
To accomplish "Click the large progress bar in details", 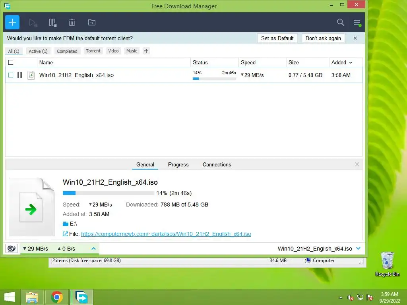I will (108, 193).
